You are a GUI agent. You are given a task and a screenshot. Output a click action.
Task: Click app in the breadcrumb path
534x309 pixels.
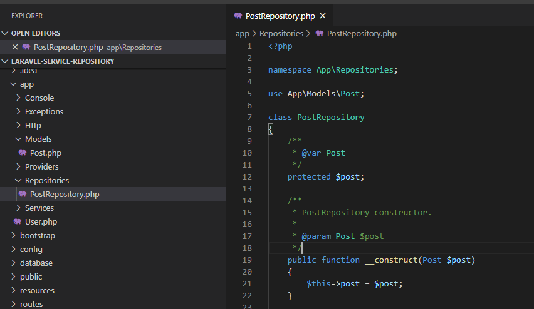[x=243, y=34]
